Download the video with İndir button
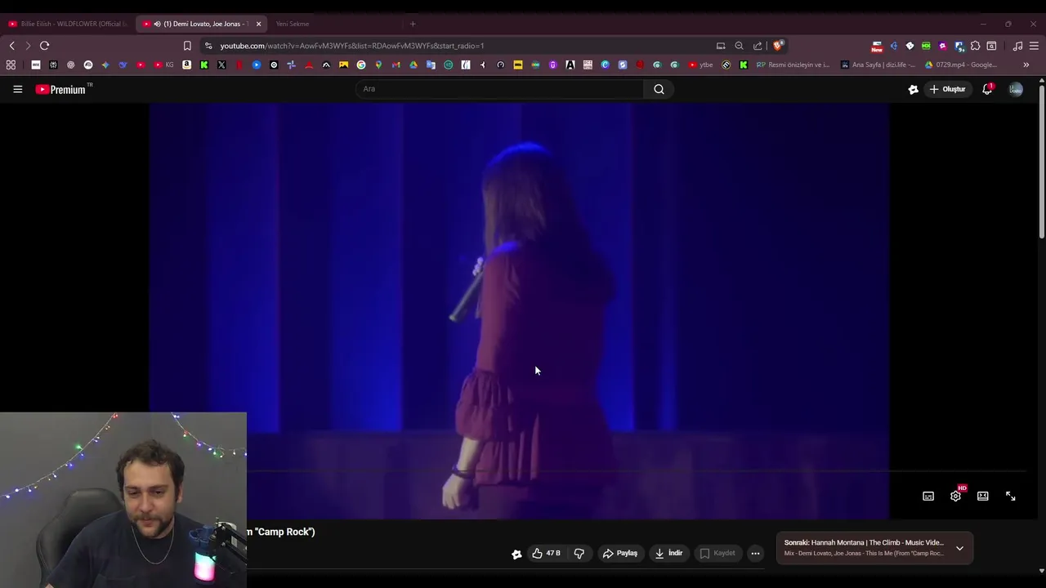Screen dimensions: 1046x588 [x=668, y=553]
